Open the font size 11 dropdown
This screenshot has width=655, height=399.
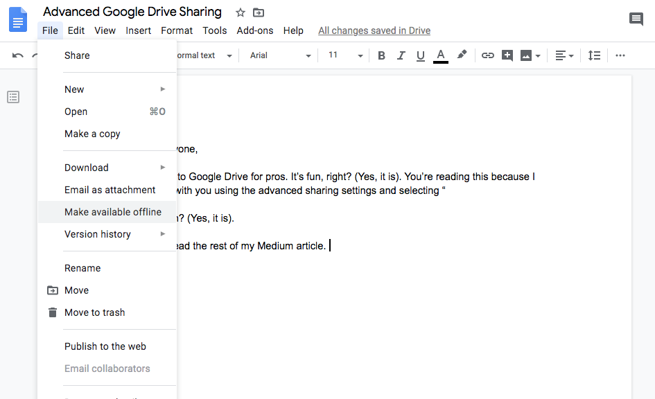coord(345,55)
